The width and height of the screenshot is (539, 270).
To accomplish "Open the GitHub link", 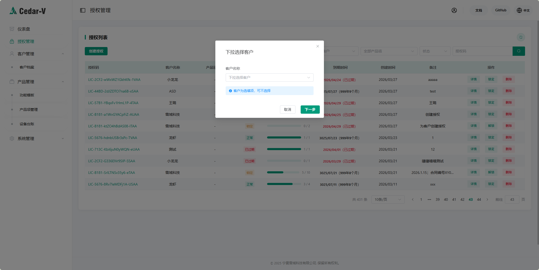I will pyautogui.click(x=501, y=10).
